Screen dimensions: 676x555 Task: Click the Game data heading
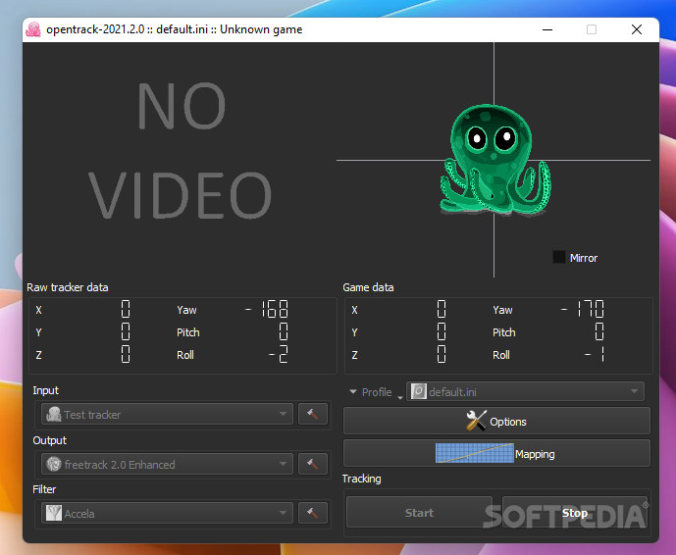pos(368,287)
